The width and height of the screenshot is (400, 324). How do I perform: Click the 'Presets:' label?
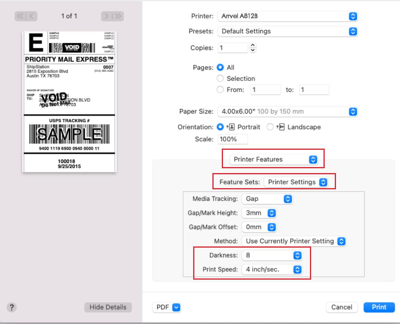[x=201, y=31]
